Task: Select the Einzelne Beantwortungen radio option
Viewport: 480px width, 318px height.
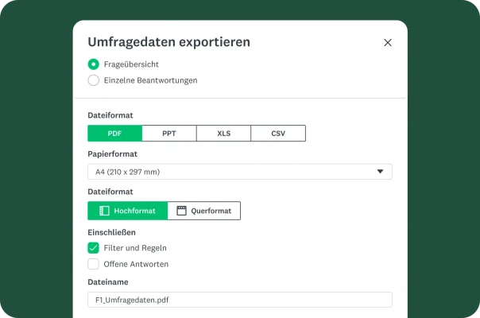Action: tap(93, 80)
